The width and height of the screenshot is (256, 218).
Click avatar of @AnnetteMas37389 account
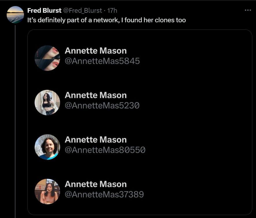point(47,191)
